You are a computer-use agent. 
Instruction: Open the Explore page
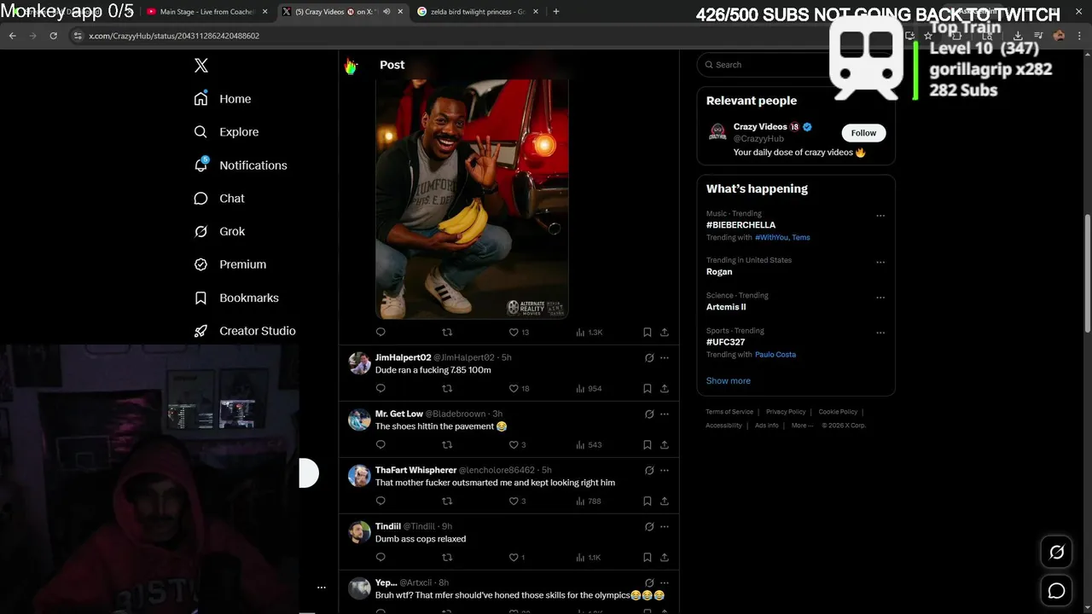pos(226,132)
